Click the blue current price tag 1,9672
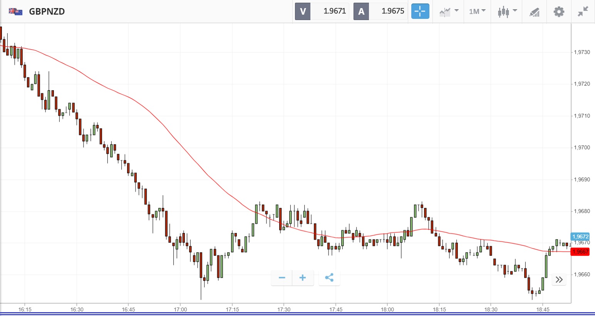Viewport: 595px width, 316px height. coord(580,237)
